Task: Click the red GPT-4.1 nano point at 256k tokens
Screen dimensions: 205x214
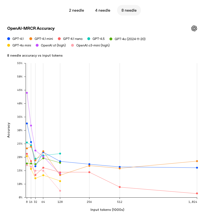Action: [89, 172]
